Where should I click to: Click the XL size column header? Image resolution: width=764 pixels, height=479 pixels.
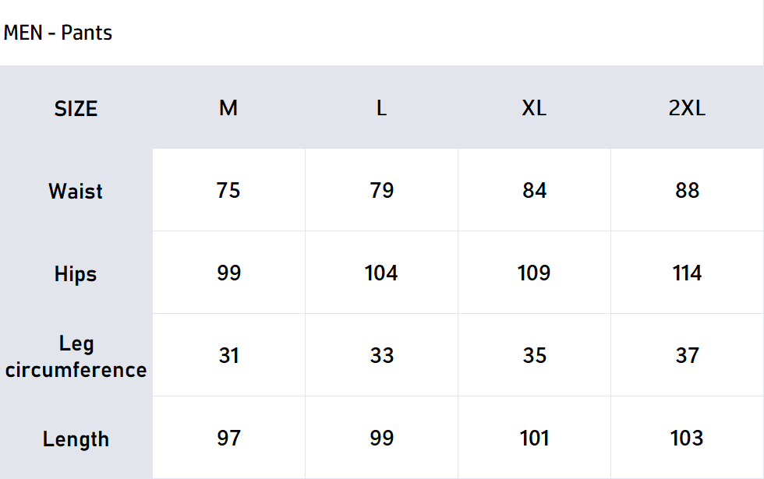534,108
